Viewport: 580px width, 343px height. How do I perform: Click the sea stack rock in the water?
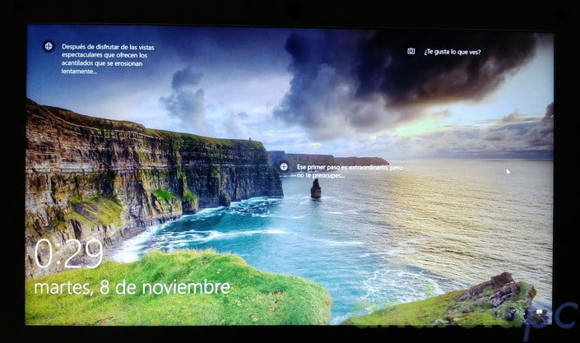[x=316, y=189]
